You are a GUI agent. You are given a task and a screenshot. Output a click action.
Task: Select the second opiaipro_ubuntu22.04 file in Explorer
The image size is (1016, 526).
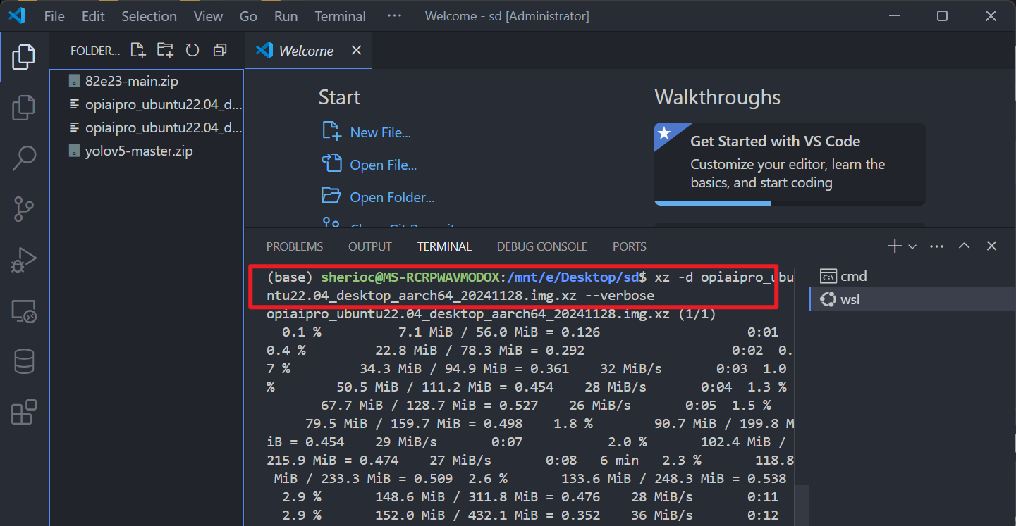click(x=147, y=127)
